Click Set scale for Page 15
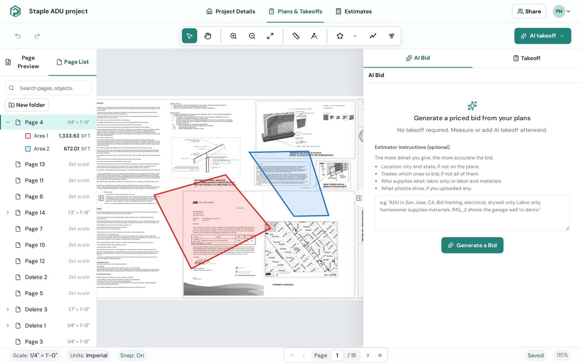 tap(79, 245)
